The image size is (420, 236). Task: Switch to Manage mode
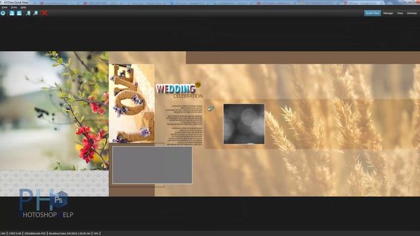pos(388,13)
